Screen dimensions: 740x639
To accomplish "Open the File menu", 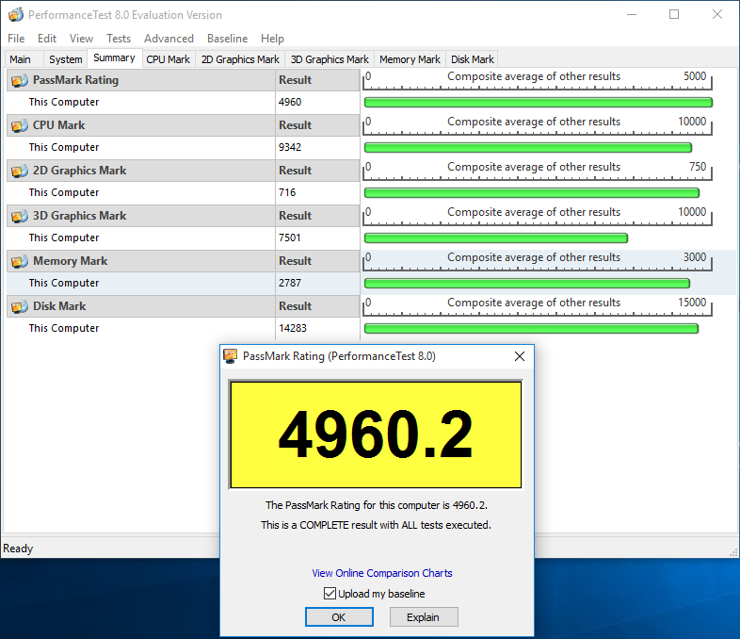I will pyautogui.click(x=16, y=39).
